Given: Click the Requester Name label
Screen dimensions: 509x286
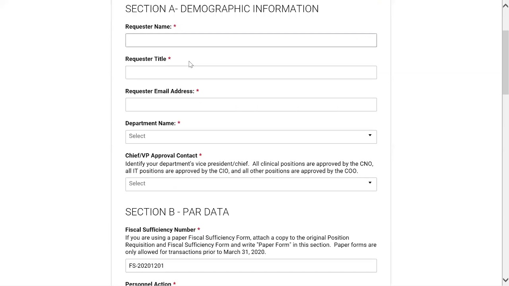Looking at the screenshot, I should click(x=148, y=27).
